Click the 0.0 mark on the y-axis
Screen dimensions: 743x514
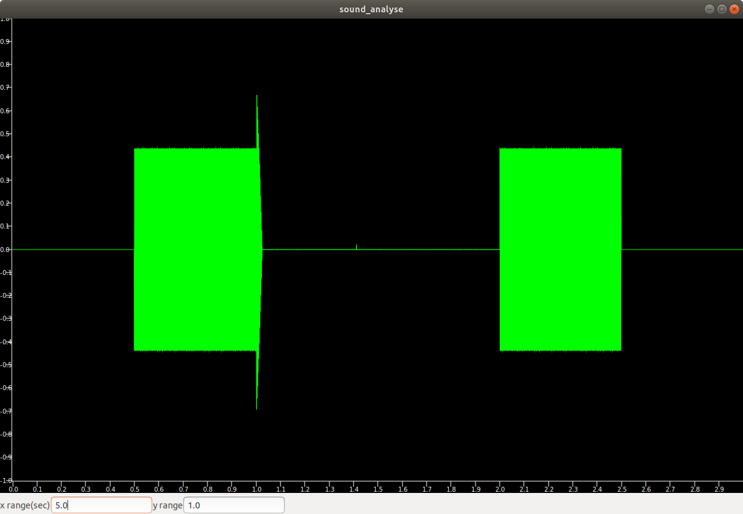click(6, 250)
